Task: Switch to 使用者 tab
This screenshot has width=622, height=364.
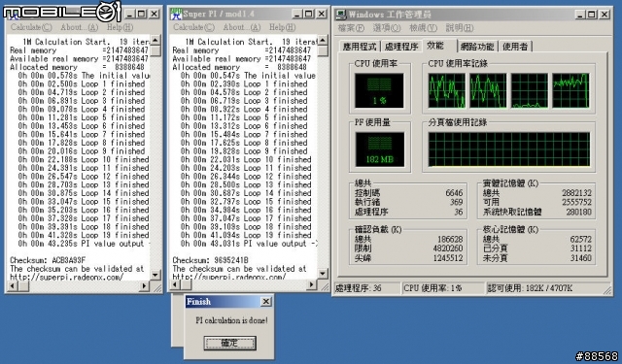Action: (x=515, y=47)
